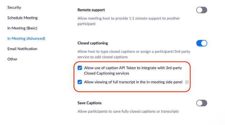Select In Meeting (Basic) in sidebar
Viewport: 225px width, 125px height.
click(x=22, y=28)
